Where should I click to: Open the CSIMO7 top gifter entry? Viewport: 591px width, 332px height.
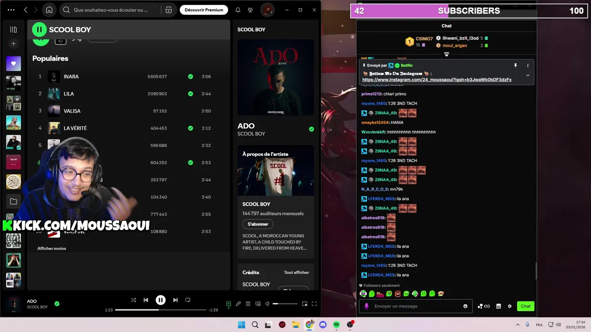click(419, 41)
